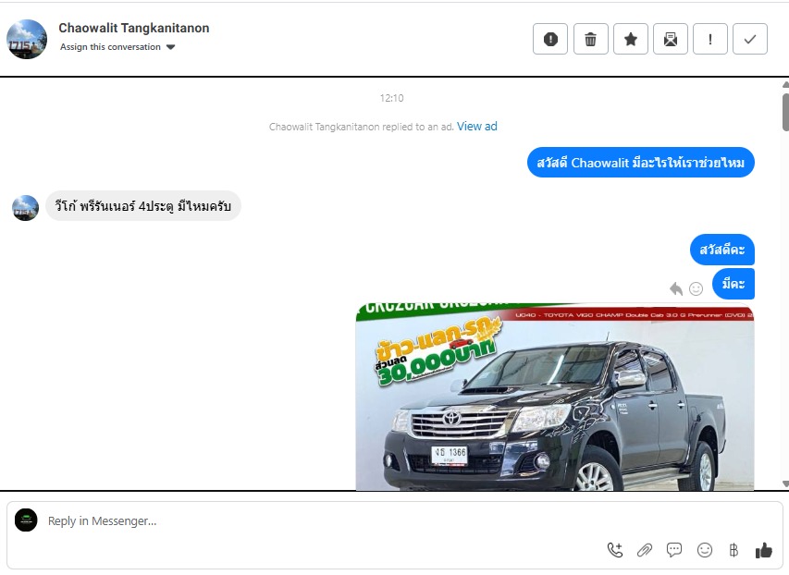Select the greeting message to Chaowalit

pos(641,163)
